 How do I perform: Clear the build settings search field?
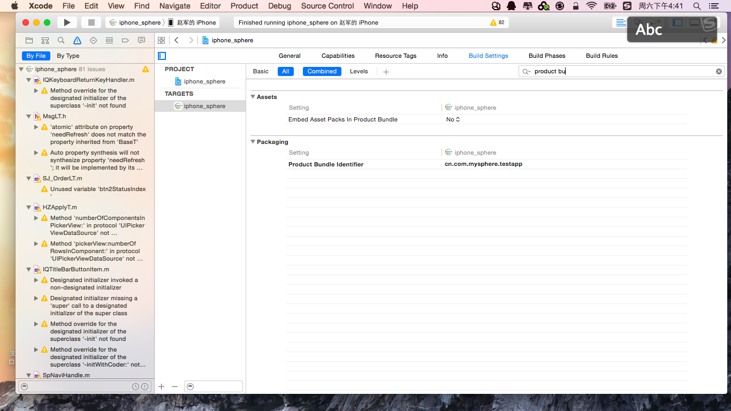point(719,71)
